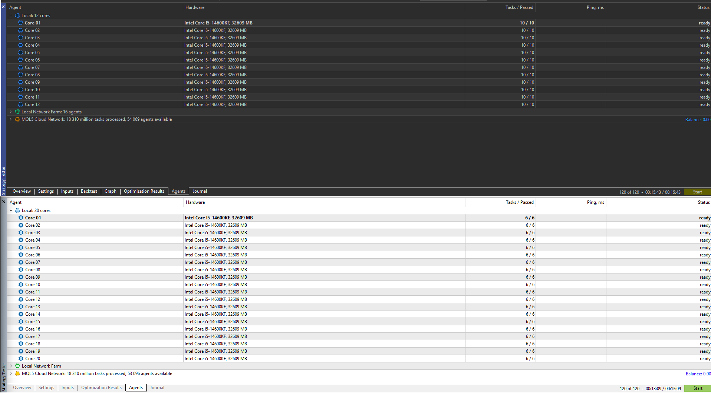
Task: Switch to Backtest tab
Action: click(x=89, y=191)
